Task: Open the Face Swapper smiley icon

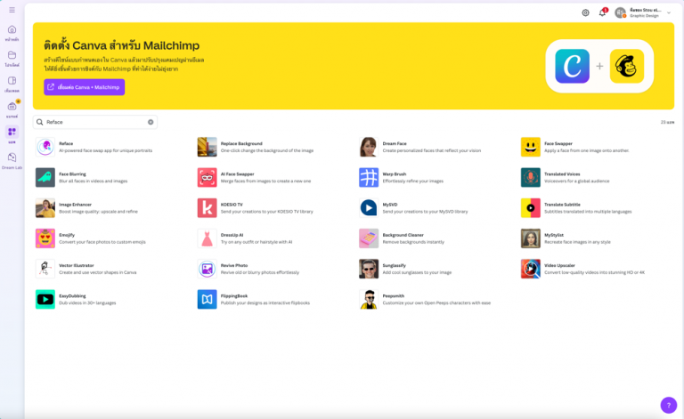Action: click(531, 147)
